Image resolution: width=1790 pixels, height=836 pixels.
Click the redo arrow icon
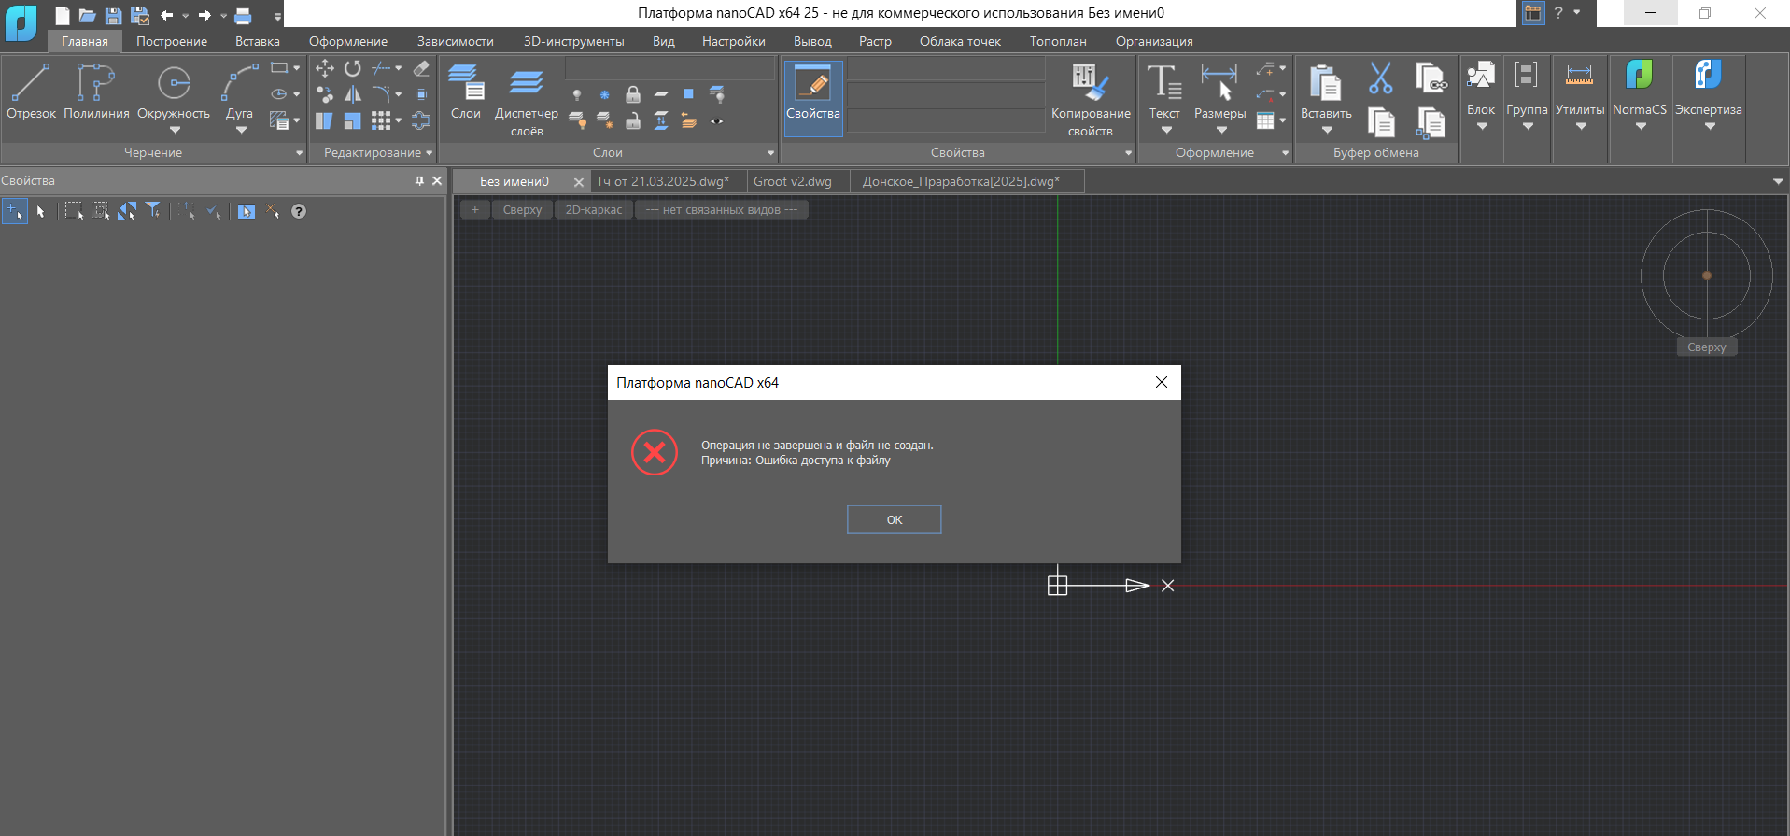coord(204,15)
